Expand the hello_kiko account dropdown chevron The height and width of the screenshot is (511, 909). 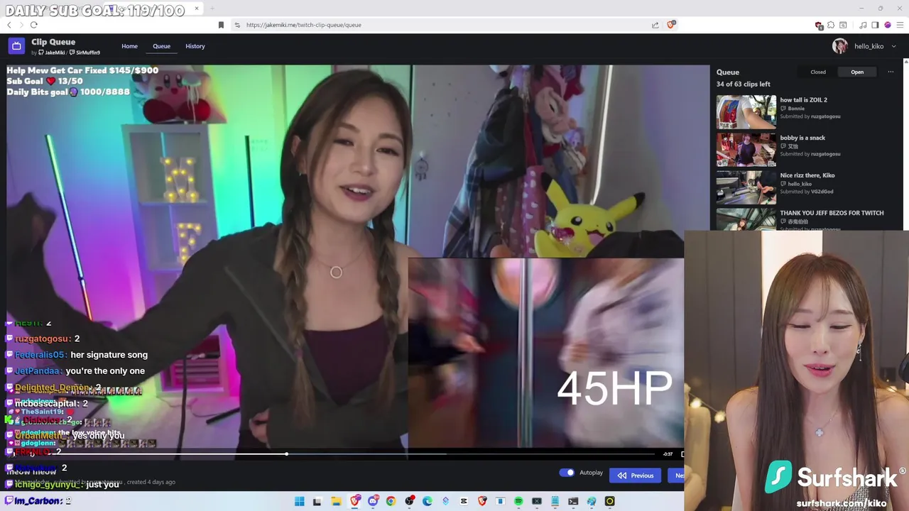click(893, 46)
